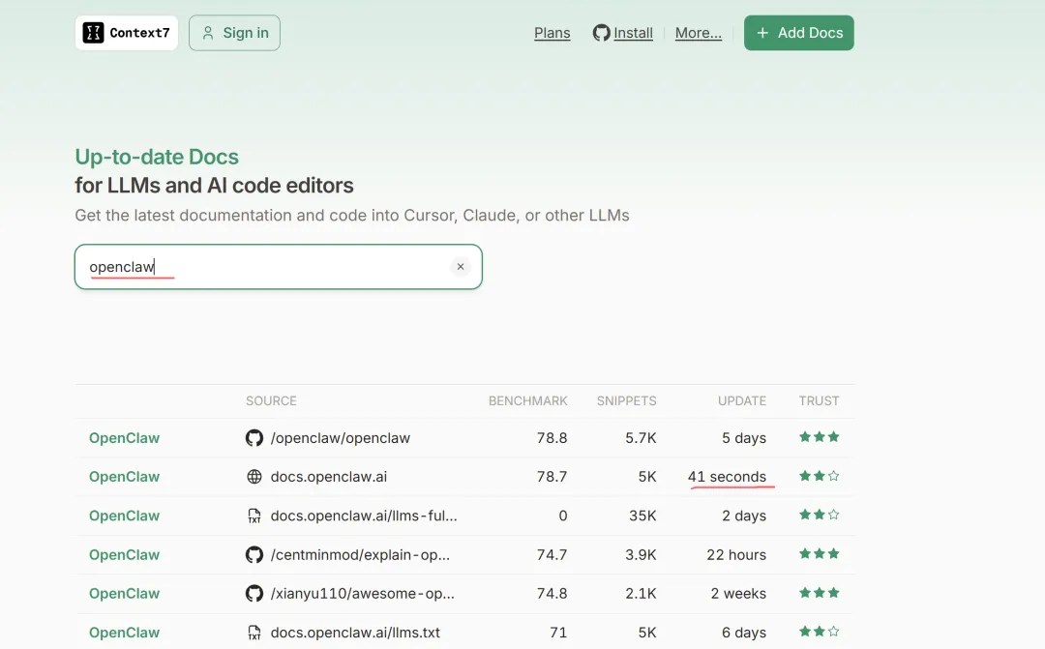
Task: Open the OpenClaw entry for /centminmod/explain-op...
Action: [125, 554]
